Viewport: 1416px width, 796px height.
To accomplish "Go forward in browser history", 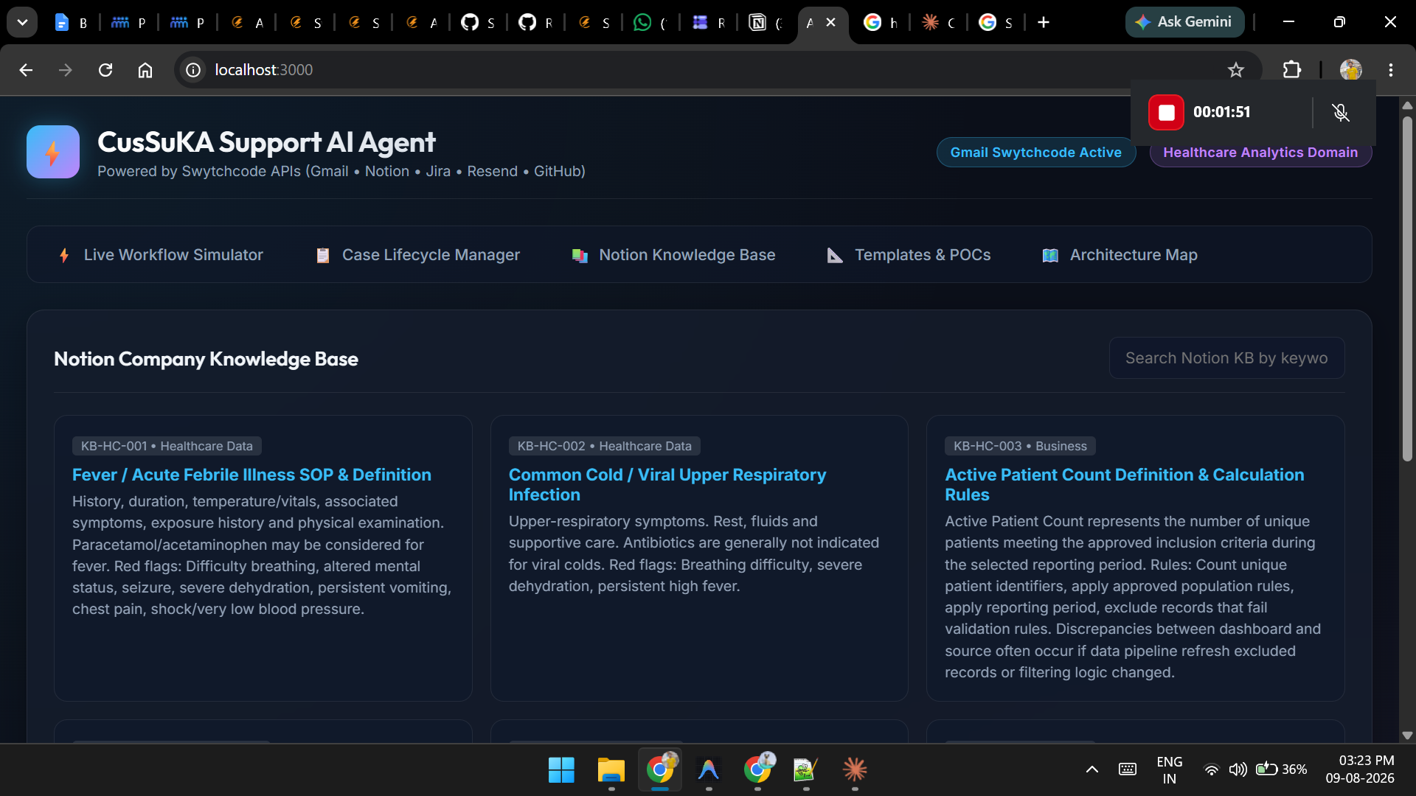I will point(66,70).
